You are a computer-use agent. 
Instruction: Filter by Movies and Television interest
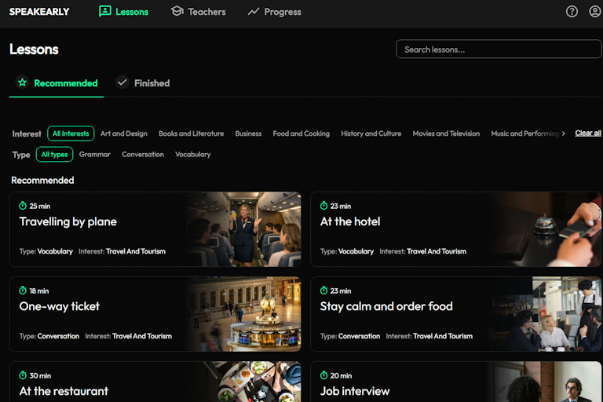tap(446, 133)
